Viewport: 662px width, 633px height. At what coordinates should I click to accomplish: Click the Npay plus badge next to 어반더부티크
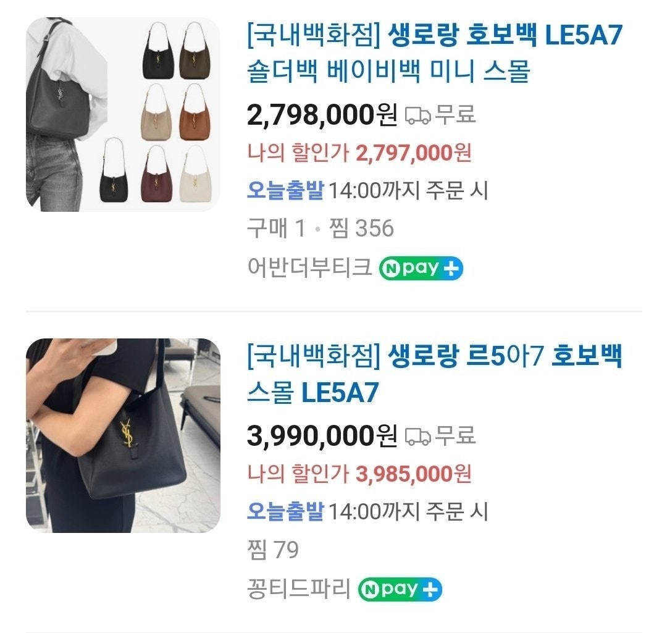(421, 268)
